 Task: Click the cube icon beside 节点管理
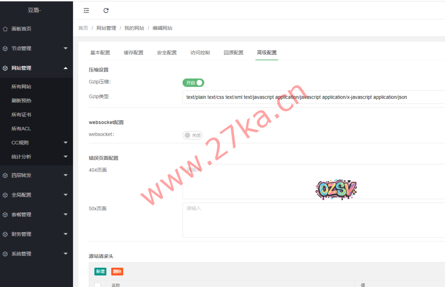(x=5, y=49)
